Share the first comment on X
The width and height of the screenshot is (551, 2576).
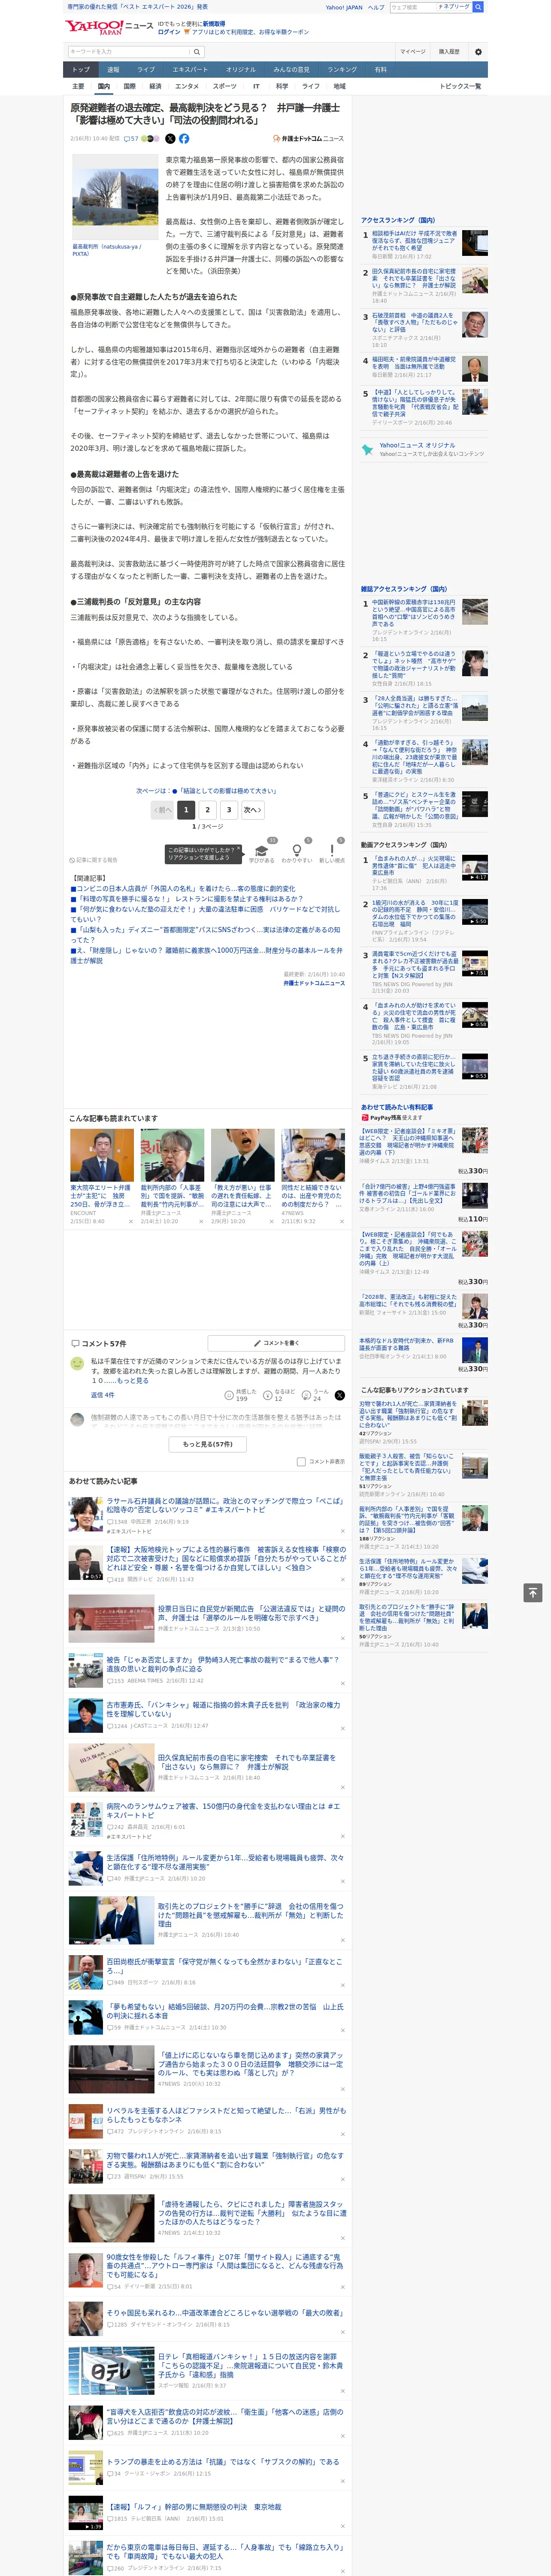point(340,1395)
